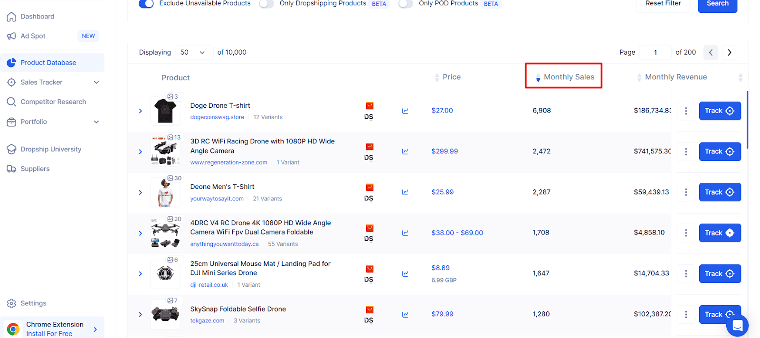The height and width of the screenshot is (338, 760).
Task: Open more options for SkySnap Selfie Drone
Action: point(686,314)
